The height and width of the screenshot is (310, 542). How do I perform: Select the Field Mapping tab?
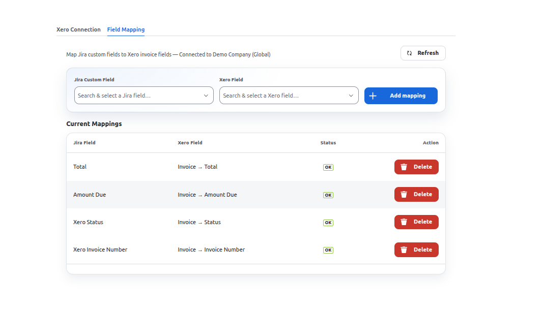click(126, 29)
